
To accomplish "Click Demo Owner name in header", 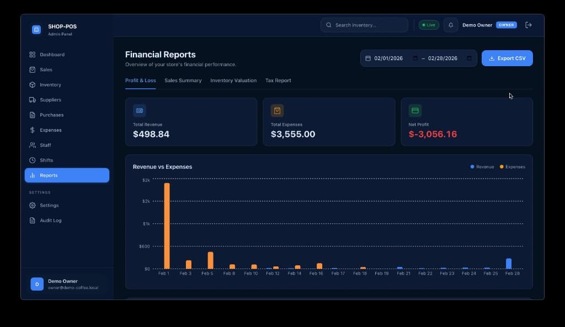I will tap(477, 25).
